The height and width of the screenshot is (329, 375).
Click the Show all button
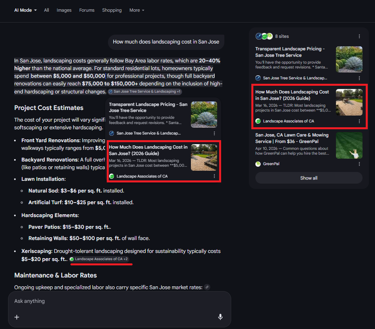tap(309, 178)
